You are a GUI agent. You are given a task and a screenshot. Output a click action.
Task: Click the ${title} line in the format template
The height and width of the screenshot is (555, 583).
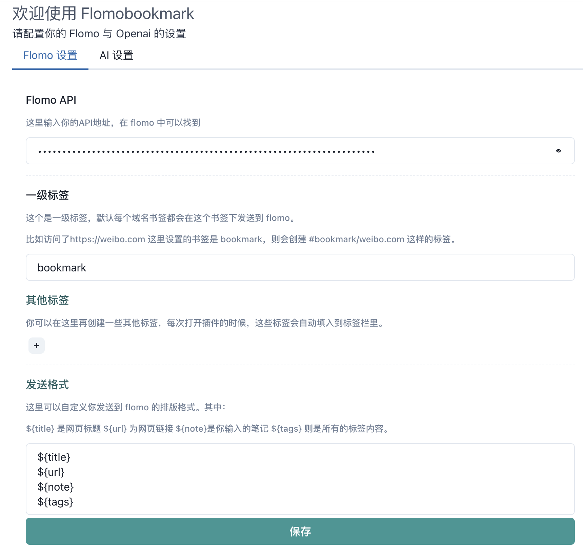click(x=54, y=457)
